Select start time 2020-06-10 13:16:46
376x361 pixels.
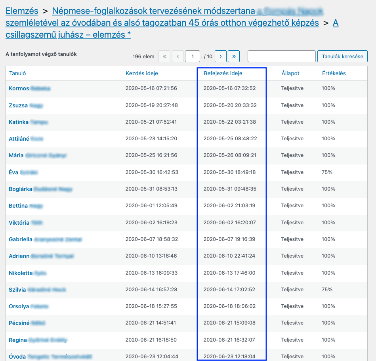pyautogui.click(x=151, y=256)
